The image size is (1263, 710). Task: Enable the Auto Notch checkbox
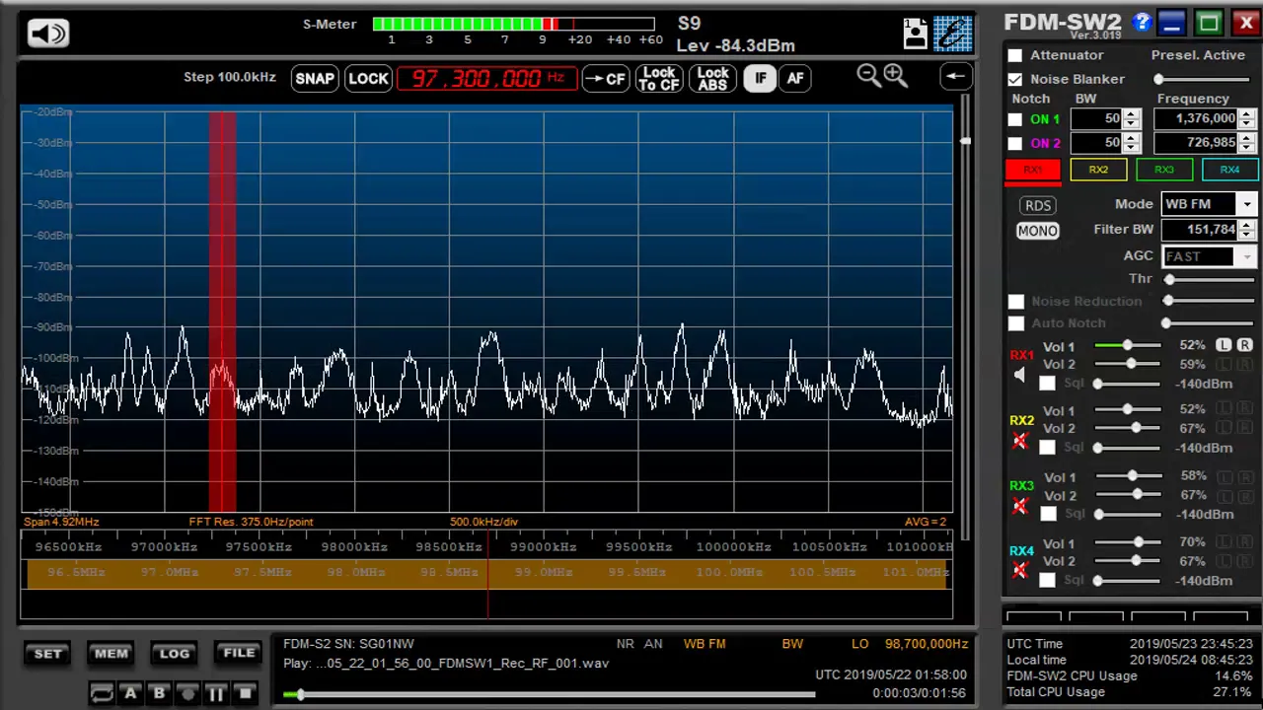click(x=1016, y=323)
